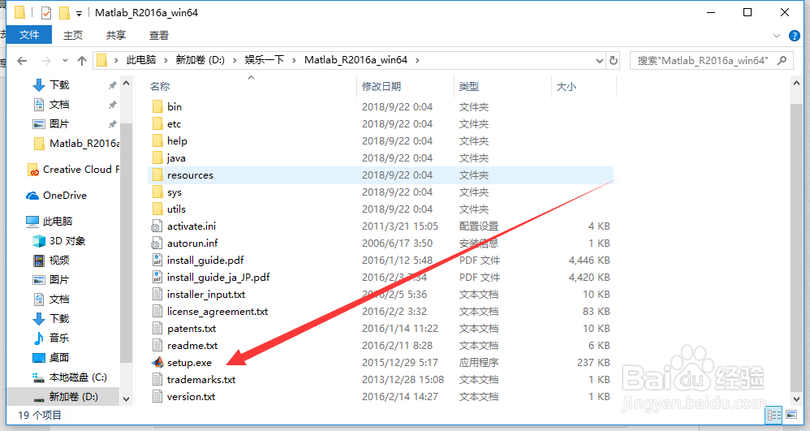Select the java folder icon
This screenshot has width=810, height=431.
tap(157, 158)
